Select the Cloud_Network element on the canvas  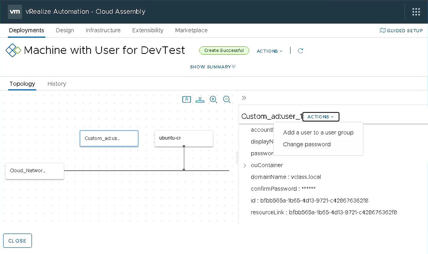click(34, 171)
